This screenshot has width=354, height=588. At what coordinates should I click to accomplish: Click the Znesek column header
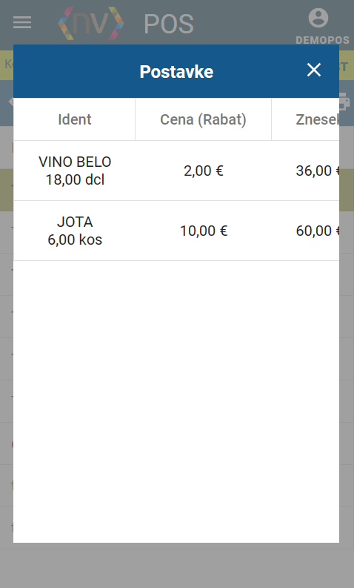pyautogui.click(x=305, y=119)
